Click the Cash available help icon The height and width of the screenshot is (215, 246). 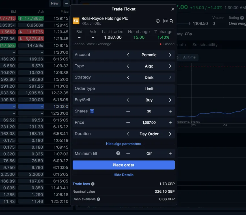tap(98, 199)
